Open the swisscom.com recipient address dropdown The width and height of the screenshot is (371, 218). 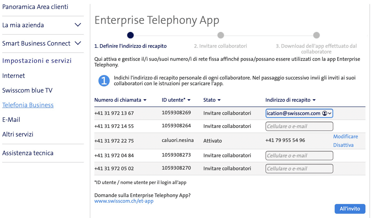[x=329, y=113]
